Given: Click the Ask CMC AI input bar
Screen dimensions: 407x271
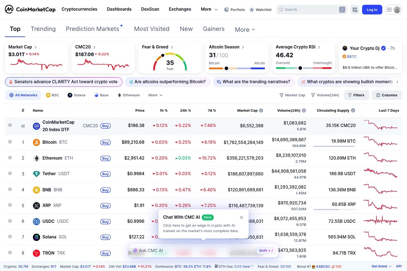Looking at the screenshot, I should tap(203, 250).
